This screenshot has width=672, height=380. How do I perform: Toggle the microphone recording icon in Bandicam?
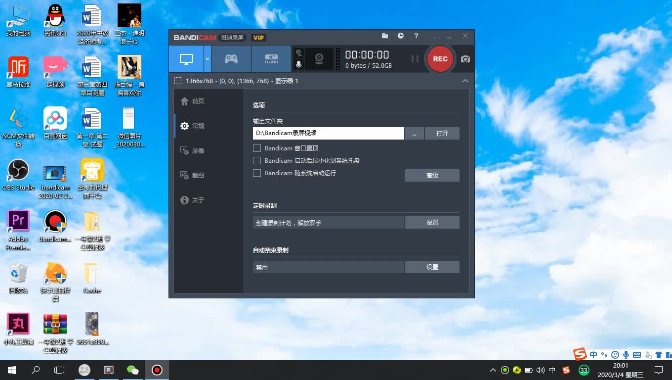click(298, 65)
